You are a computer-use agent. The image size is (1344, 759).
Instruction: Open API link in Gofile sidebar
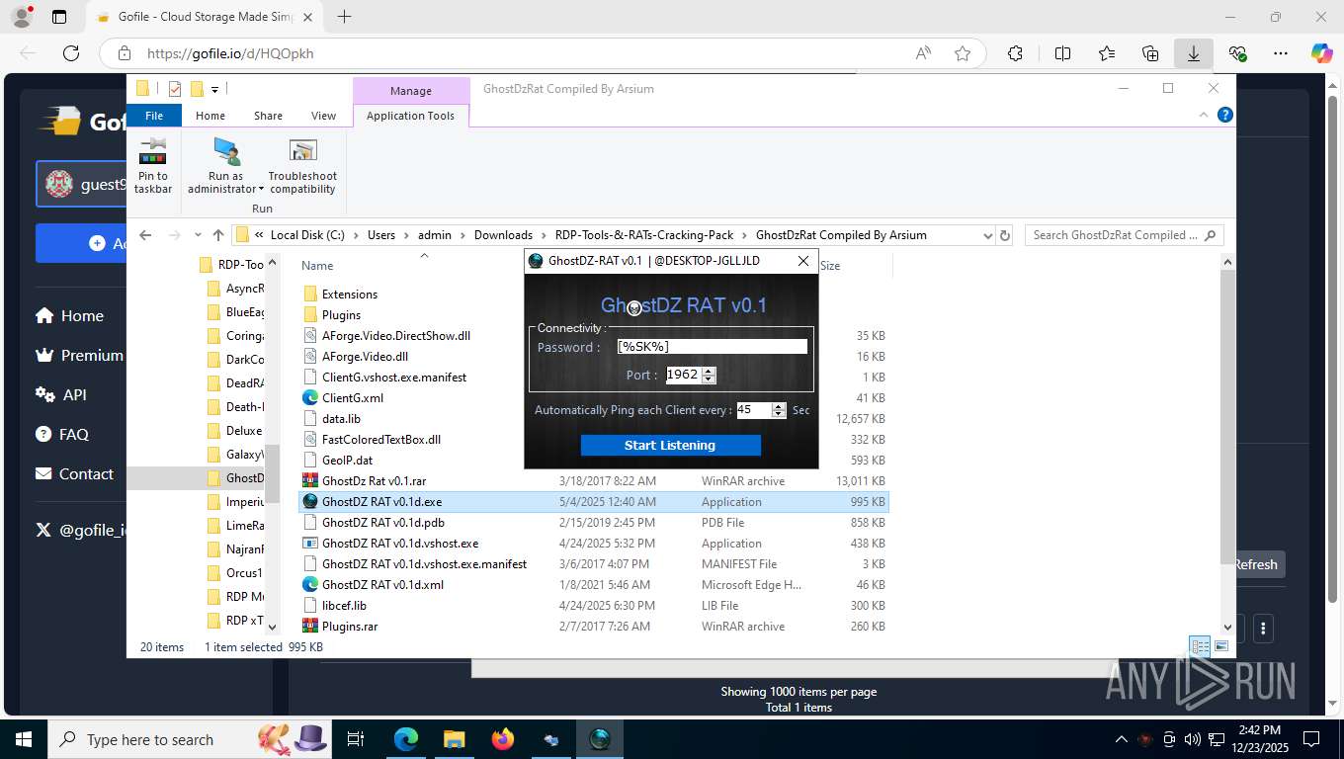[x=61, y=394]
